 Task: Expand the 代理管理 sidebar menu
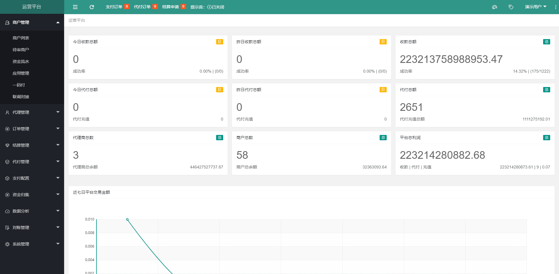(32, 112)
